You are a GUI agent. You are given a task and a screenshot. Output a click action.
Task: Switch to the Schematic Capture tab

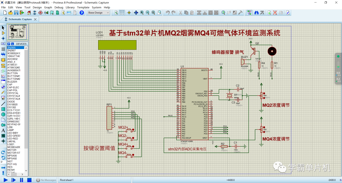[17, 19]
